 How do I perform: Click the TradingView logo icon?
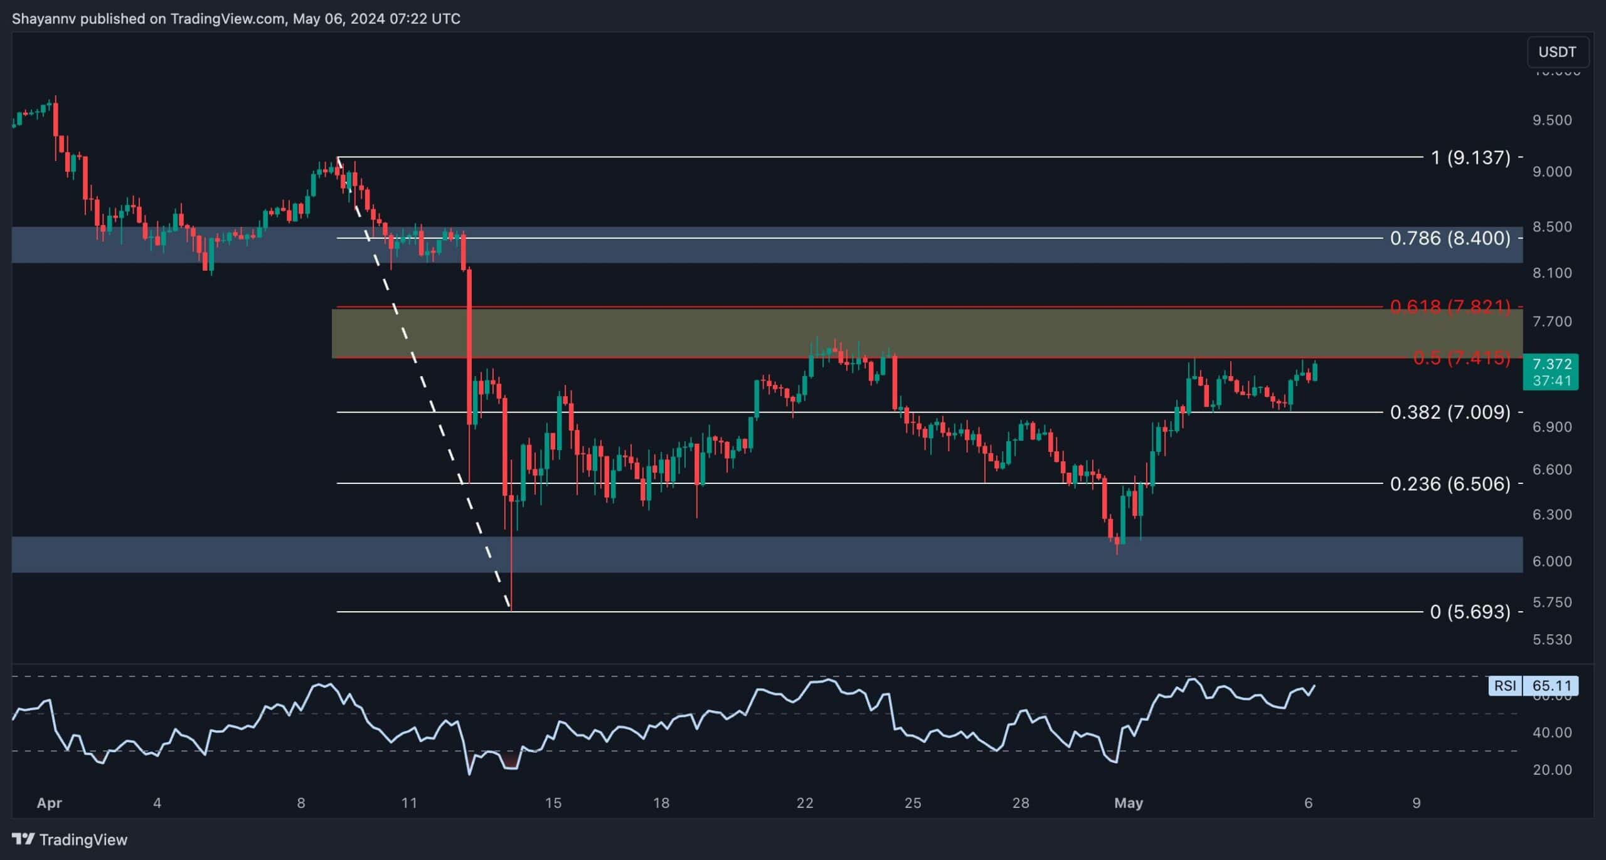(23, 839)
